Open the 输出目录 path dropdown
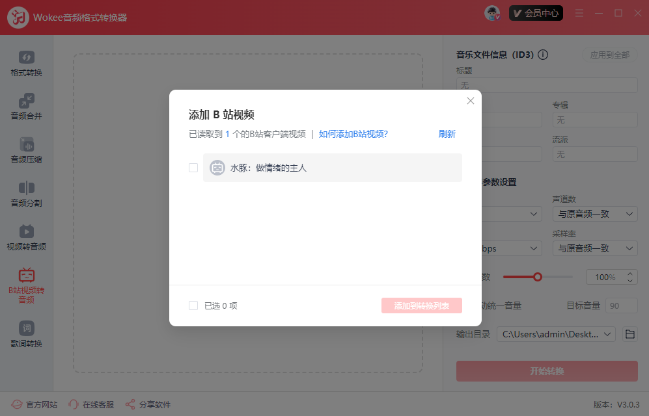This screenshot has height=416, width=649. tap(555, 333)
